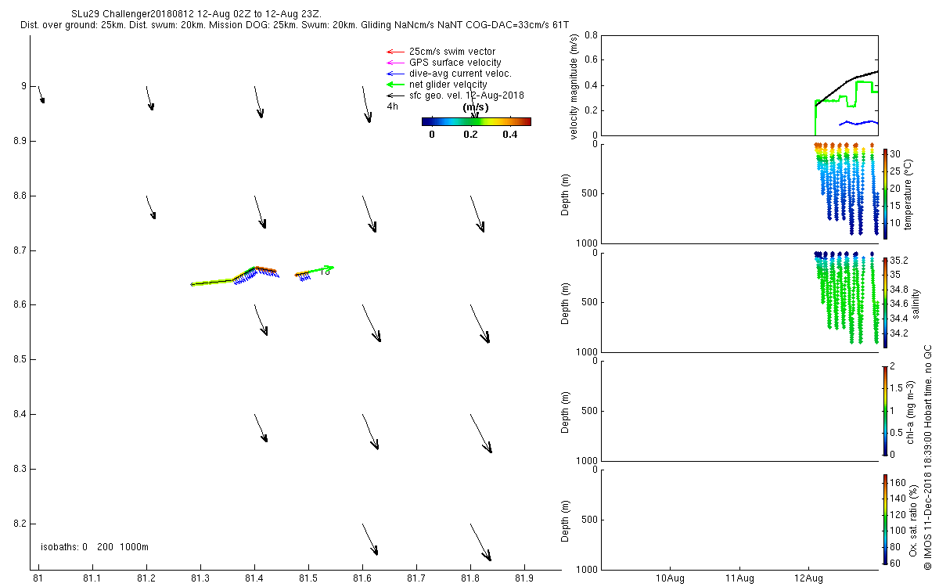
Task: Click the '(m/s)' label above the colorbar
Action: [476, 107]
